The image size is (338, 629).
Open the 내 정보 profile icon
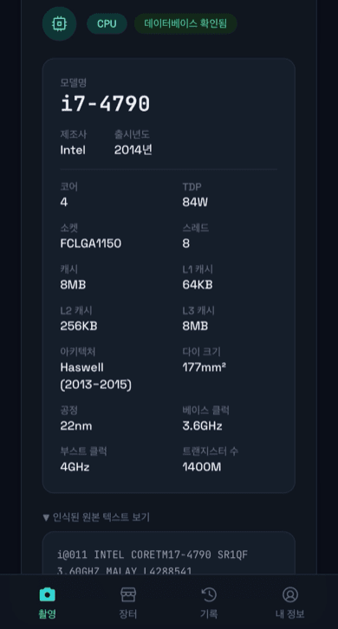(289, 594)
